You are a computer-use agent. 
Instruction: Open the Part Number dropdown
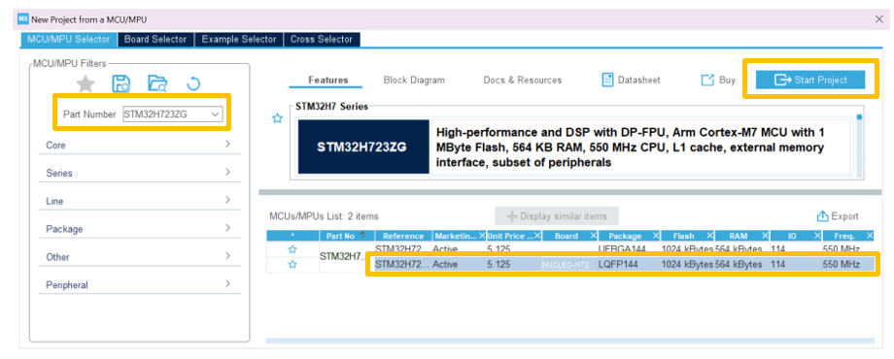(215, 114)
